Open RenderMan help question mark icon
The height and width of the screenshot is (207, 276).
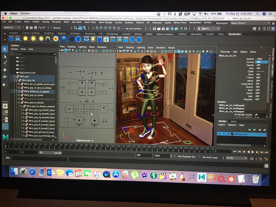[x=139, y=40]
